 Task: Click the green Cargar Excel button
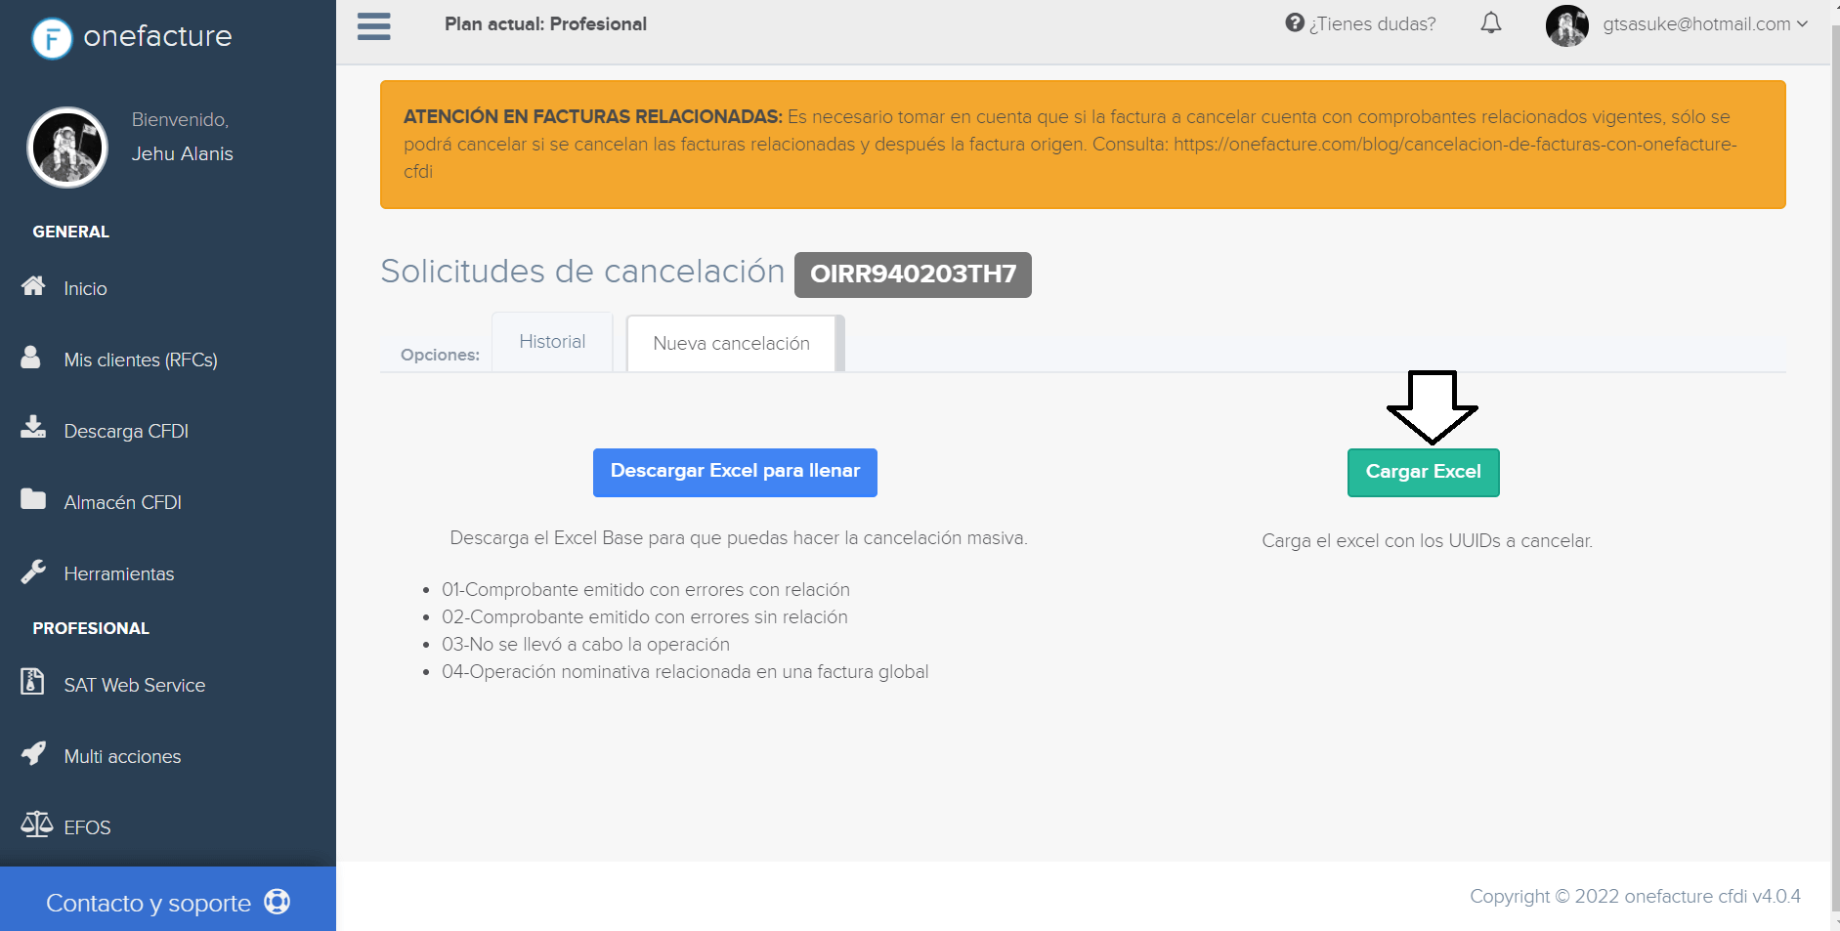click(x=1423, y=472)
